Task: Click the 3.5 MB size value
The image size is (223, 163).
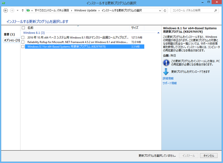Action: [136, 46]
